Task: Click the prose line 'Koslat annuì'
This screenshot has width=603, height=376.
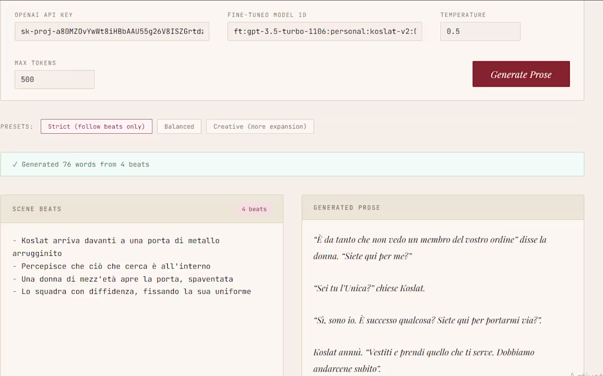Action: point(424,361)
